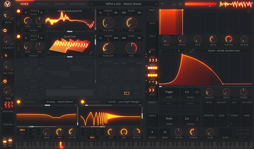This screenshot has width=254, height=149.
Task: Open the wavetable editor pencil on Quad Saw oscillator
Action: [x=91, y=53]
